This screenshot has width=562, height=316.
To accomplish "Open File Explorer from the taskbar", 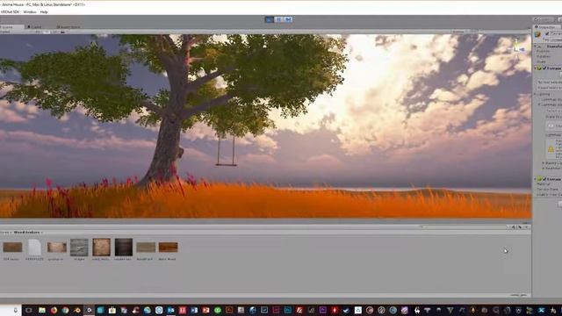I will 42,310.
